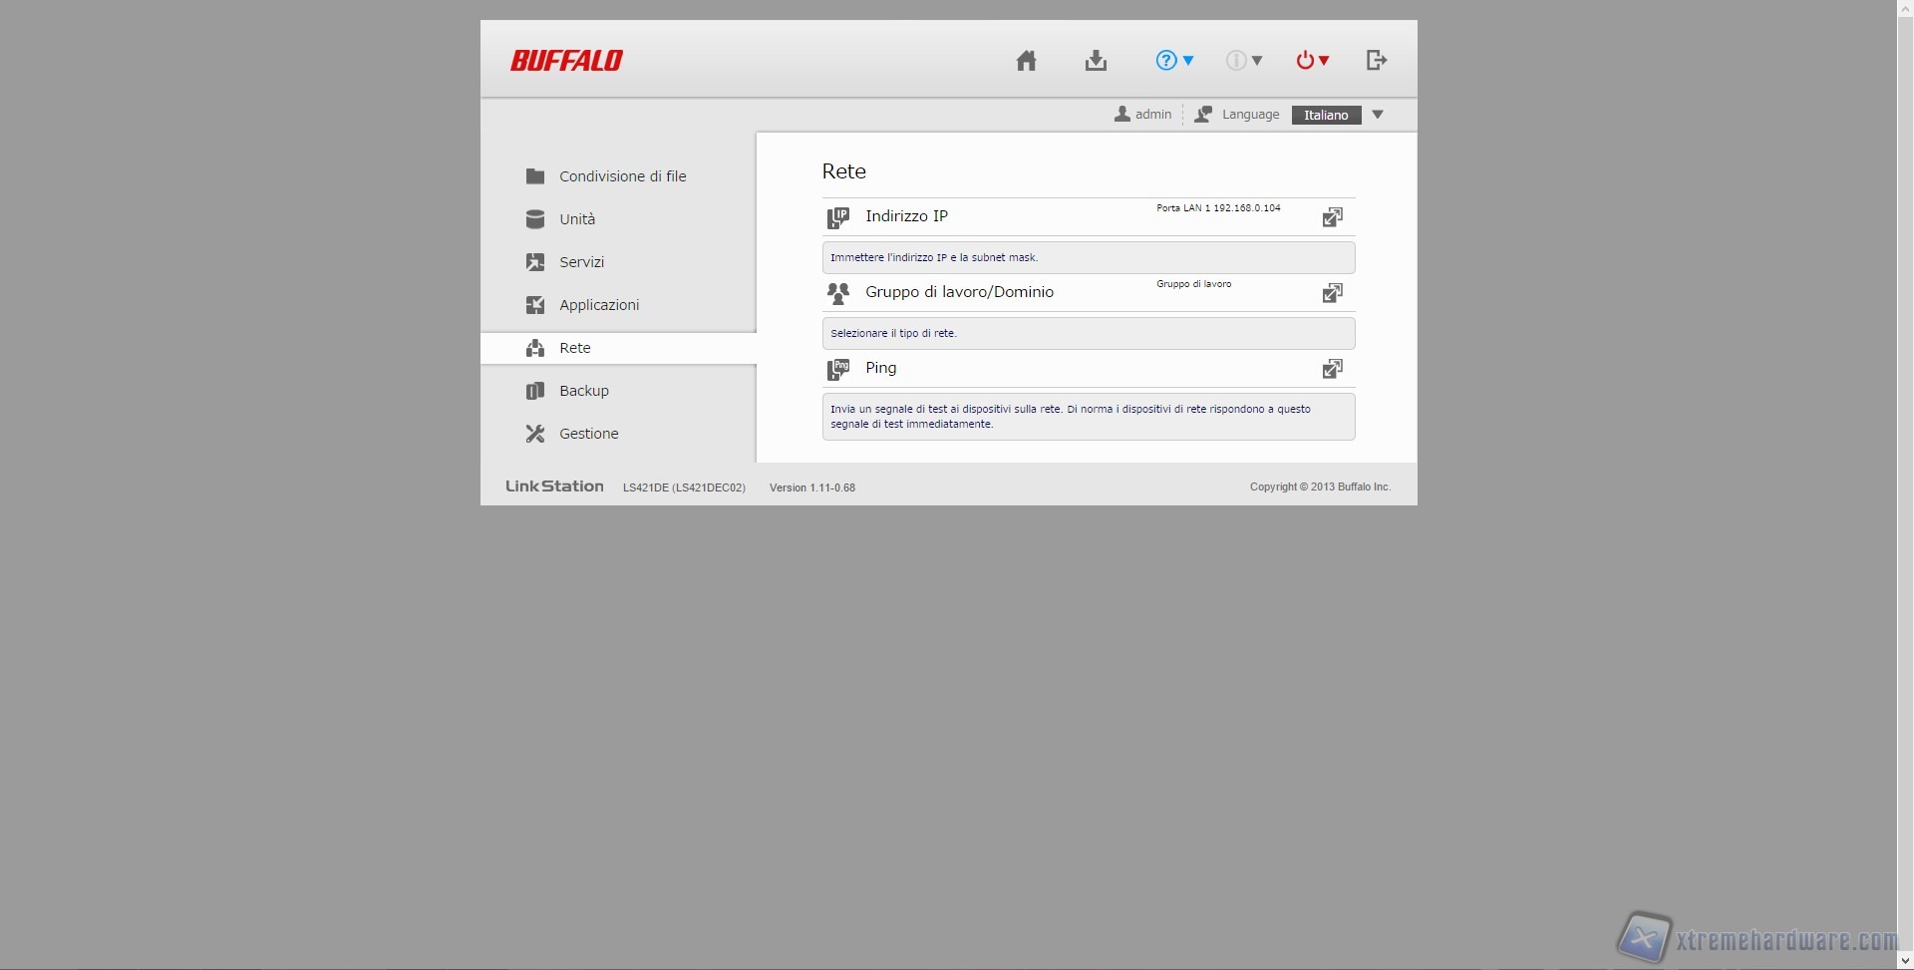Click the Home icon in header
Screen dimensions: 1914x970
pos(1026,61)
